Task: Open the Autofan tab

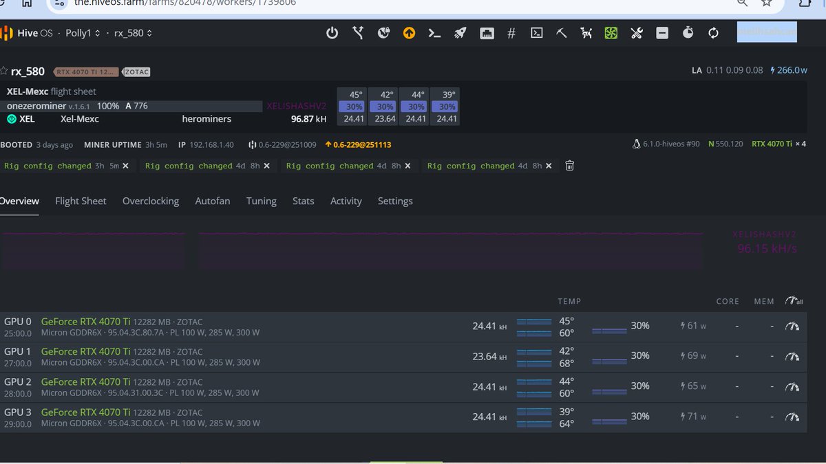Action: pyautogui.click(x=213, y=201)
